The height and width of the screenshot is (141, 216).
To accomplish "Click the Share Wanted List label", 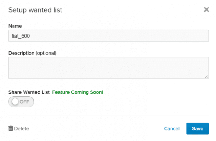I will click(29, 92).
